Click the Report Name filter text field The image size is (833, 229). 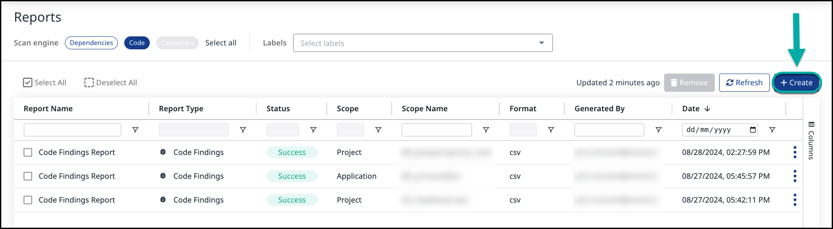pos(72,130)
